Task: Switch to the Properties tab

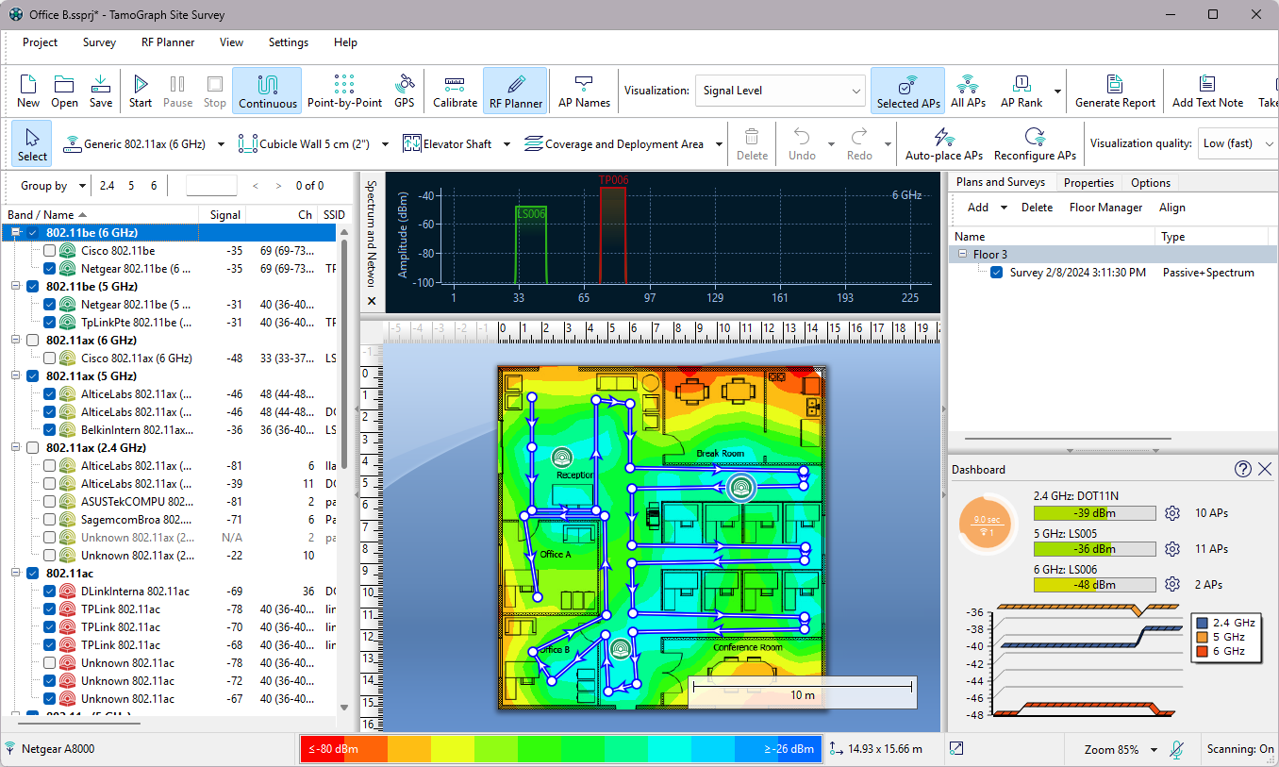Action: coord(1088,183)
